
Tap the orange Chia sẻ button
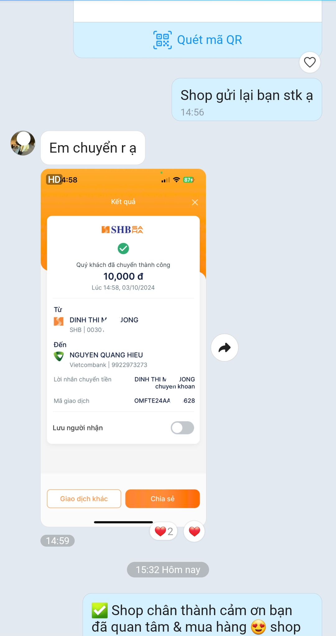click(x=162, y=499)
